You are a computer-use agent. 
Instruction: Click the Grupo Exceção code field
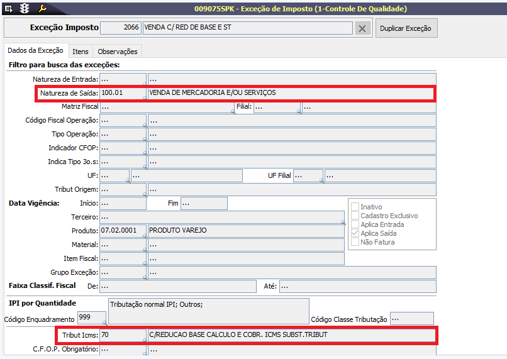[x=123, y=273]
